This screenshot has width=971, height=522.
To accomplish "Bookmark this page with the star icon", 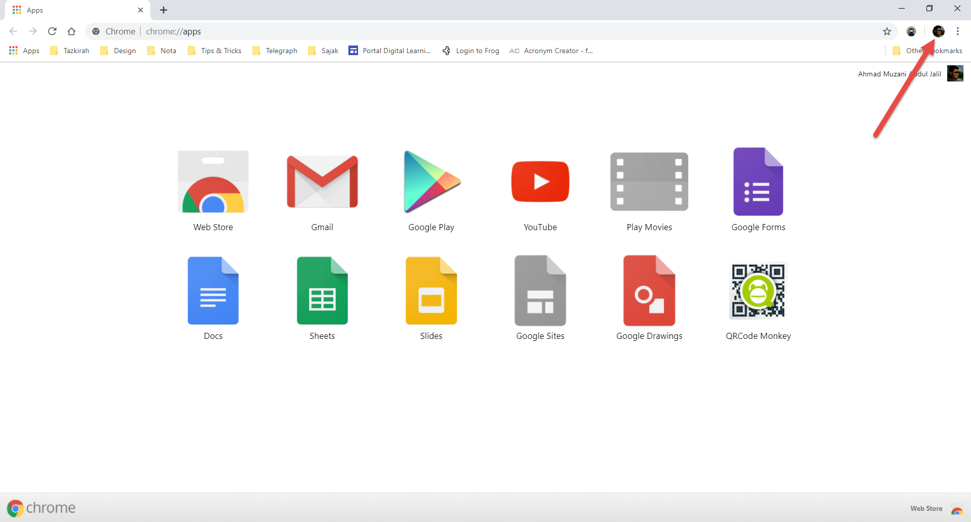I will [x=887, y=31].
